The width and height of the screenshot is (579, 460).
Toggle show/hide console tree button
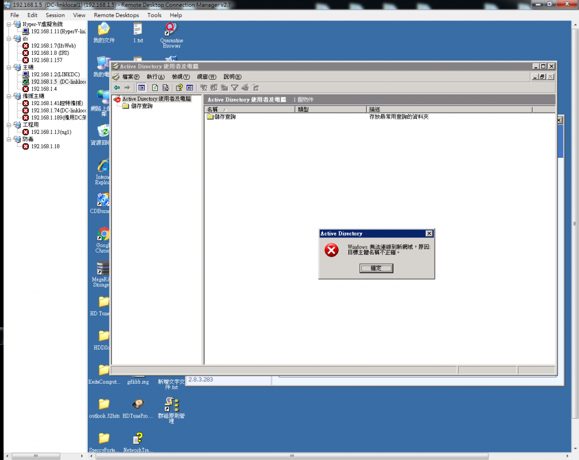click(141, 88)
